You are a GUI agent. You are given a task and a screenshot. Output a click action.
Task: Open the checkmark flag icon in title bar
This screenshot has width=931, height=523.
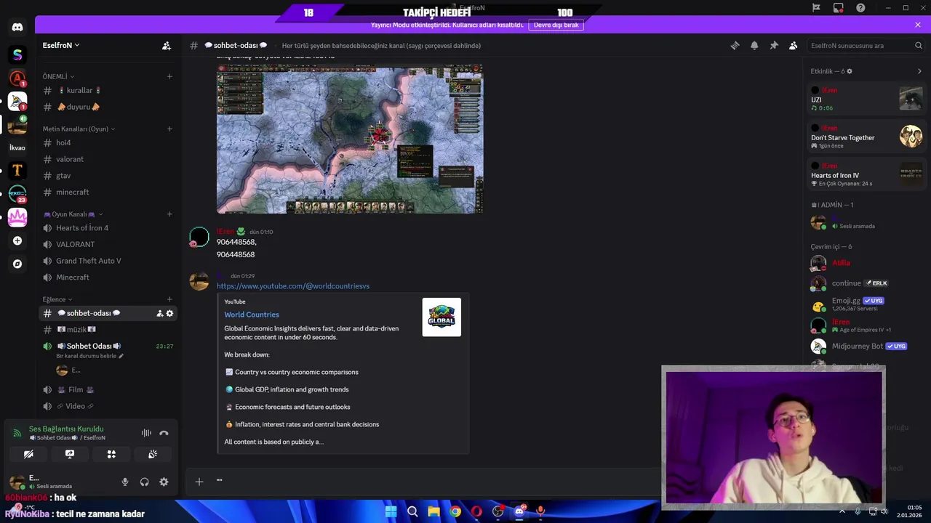tap(816, 7)
